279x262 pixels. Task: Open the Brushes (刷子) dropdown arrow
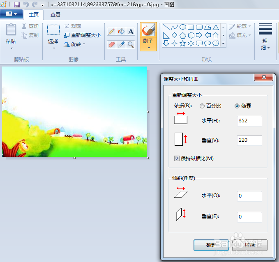tap(149, 48)
